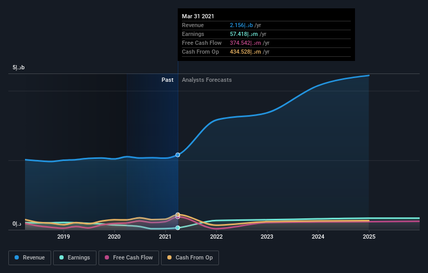
Task: Click the 374.542 free cash flow value
Action: pyautogui.click(x=246, y=43)
